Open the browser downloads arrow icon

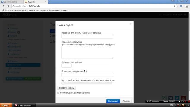(187, 6)
